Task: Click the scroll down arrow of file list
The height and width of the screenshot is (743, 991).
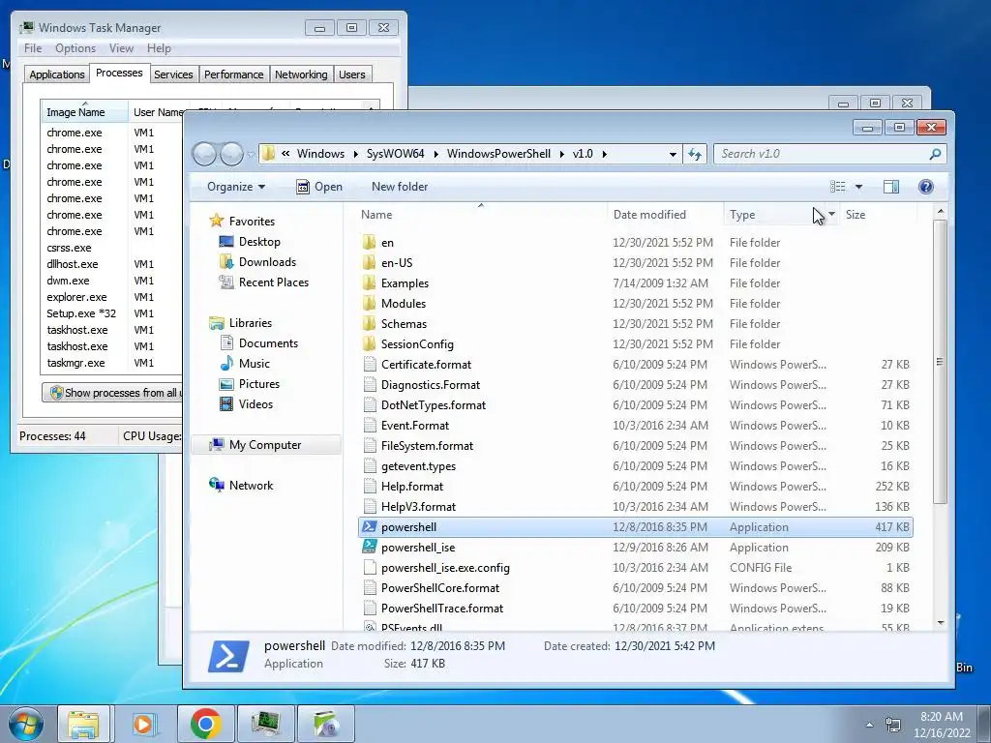Action: pyautogui.click(x=940, y=623)
